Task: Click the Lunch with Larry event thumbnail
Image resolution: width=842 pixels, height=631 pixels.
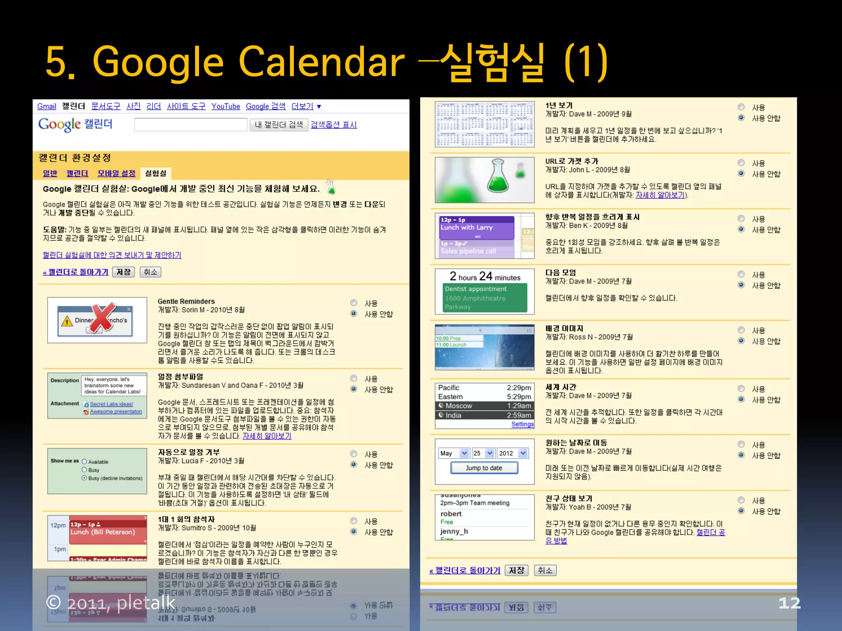Action: coord(485,236)
